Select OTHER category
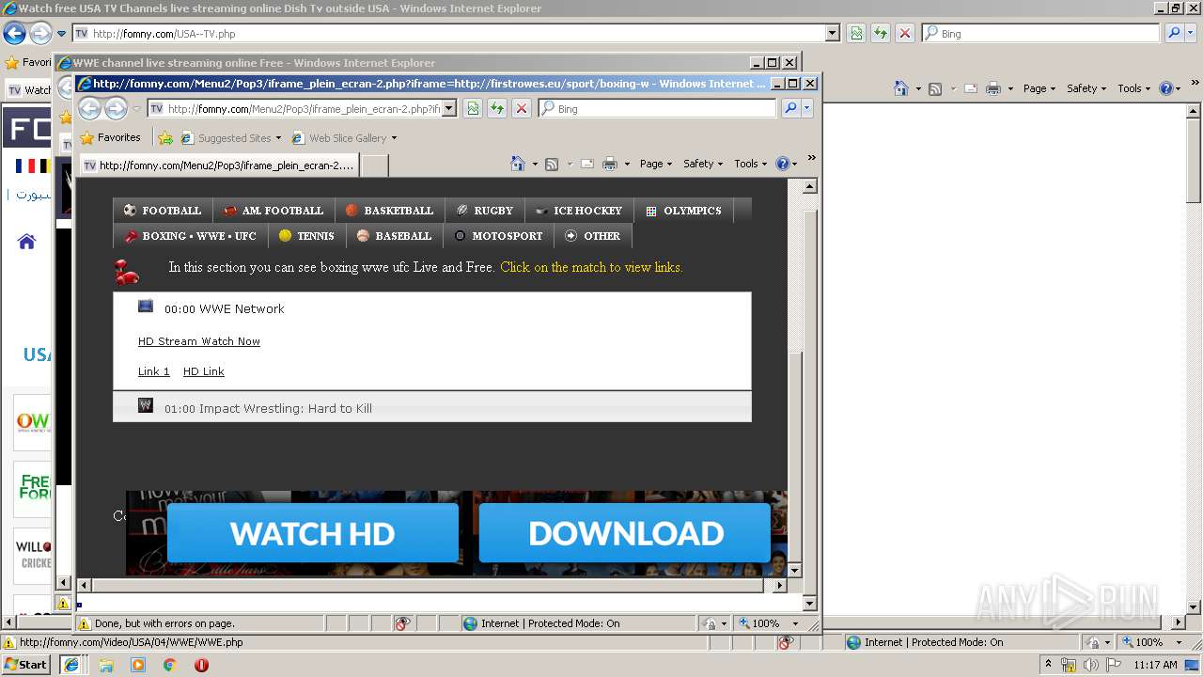Image resolution: width=1203 pixels, height=677 pixels. click(x=593, y=236)
